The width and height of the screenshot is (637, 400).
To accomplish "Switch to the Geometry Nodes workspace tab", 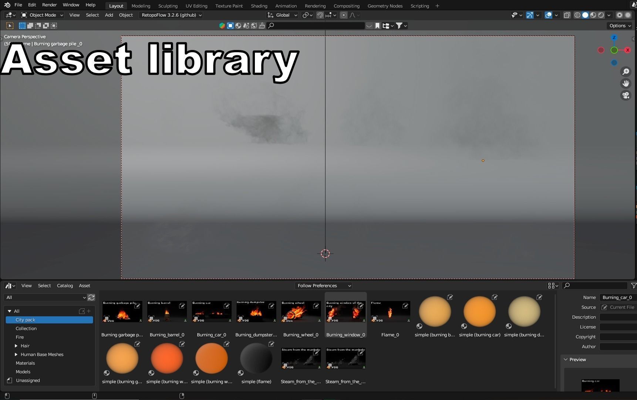I will (385, 6).
